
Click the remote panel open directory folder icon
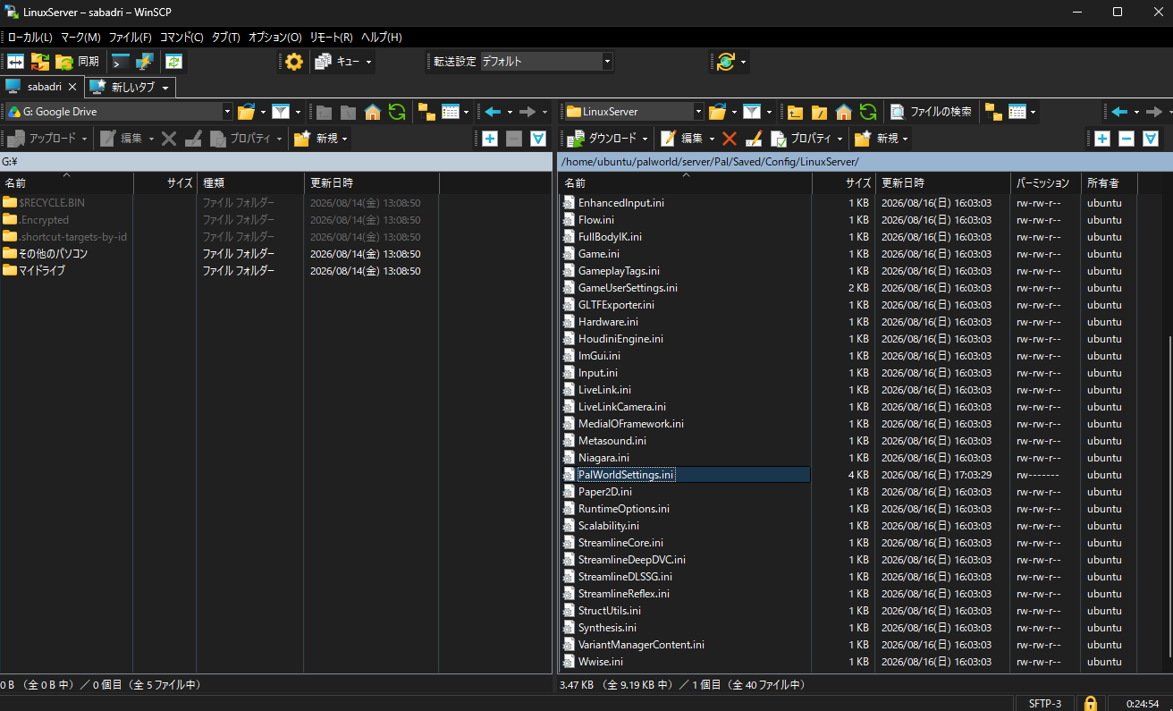[717, 112]
